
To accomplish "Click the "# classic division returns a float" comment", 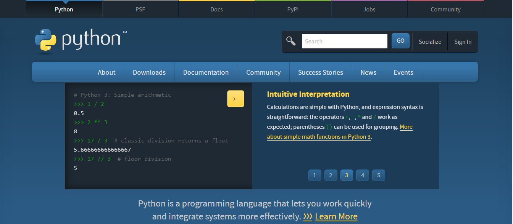I will (171, 141).
